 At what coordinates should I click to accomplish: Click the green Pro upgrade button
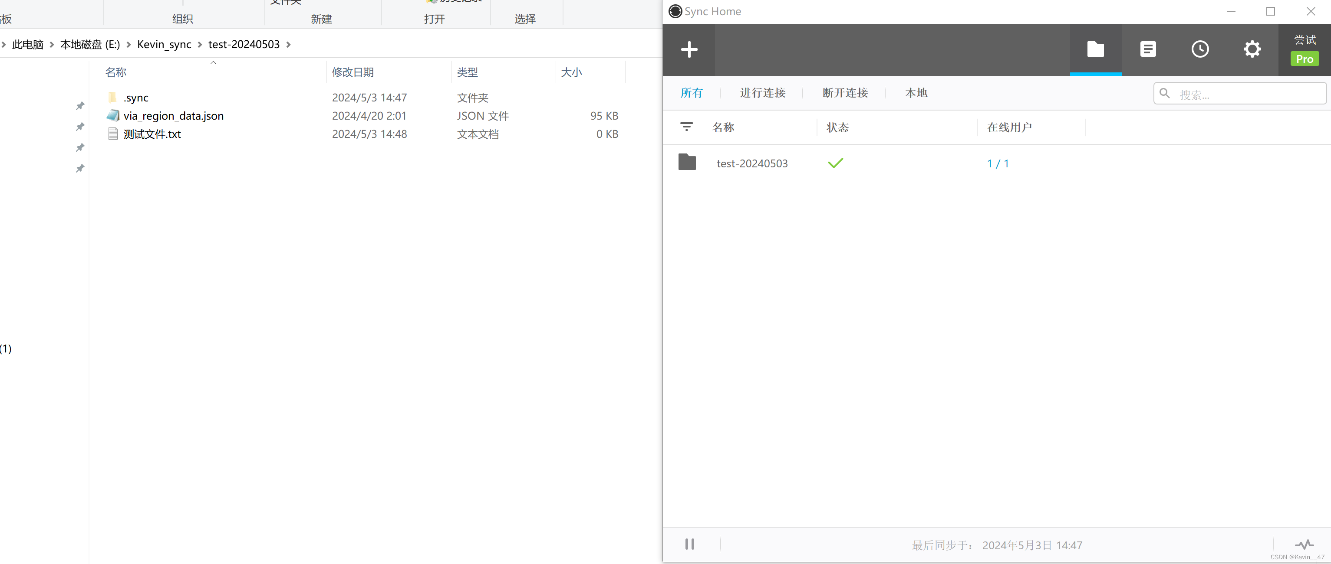tap(1304, 59)
